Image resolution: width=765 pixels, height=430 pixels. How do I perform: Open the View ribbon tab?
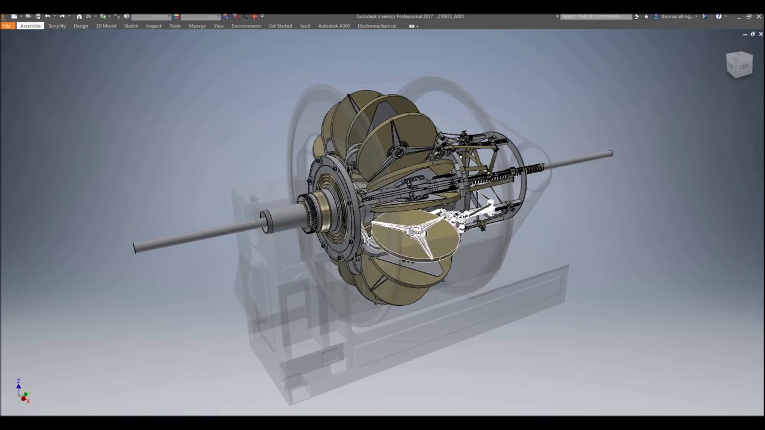pyautogui.click(x=219, y=26)
